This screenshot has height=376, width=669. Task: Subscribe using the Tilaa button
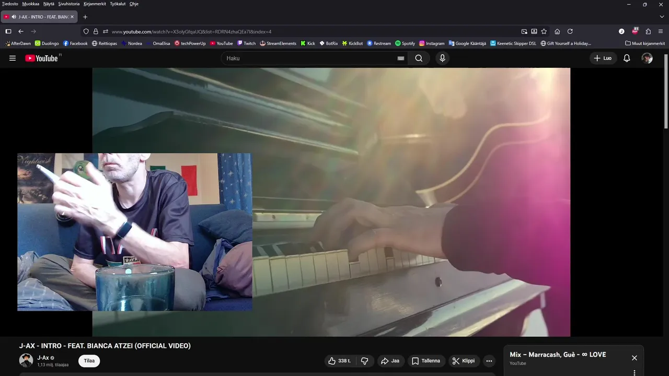[89, 361]
